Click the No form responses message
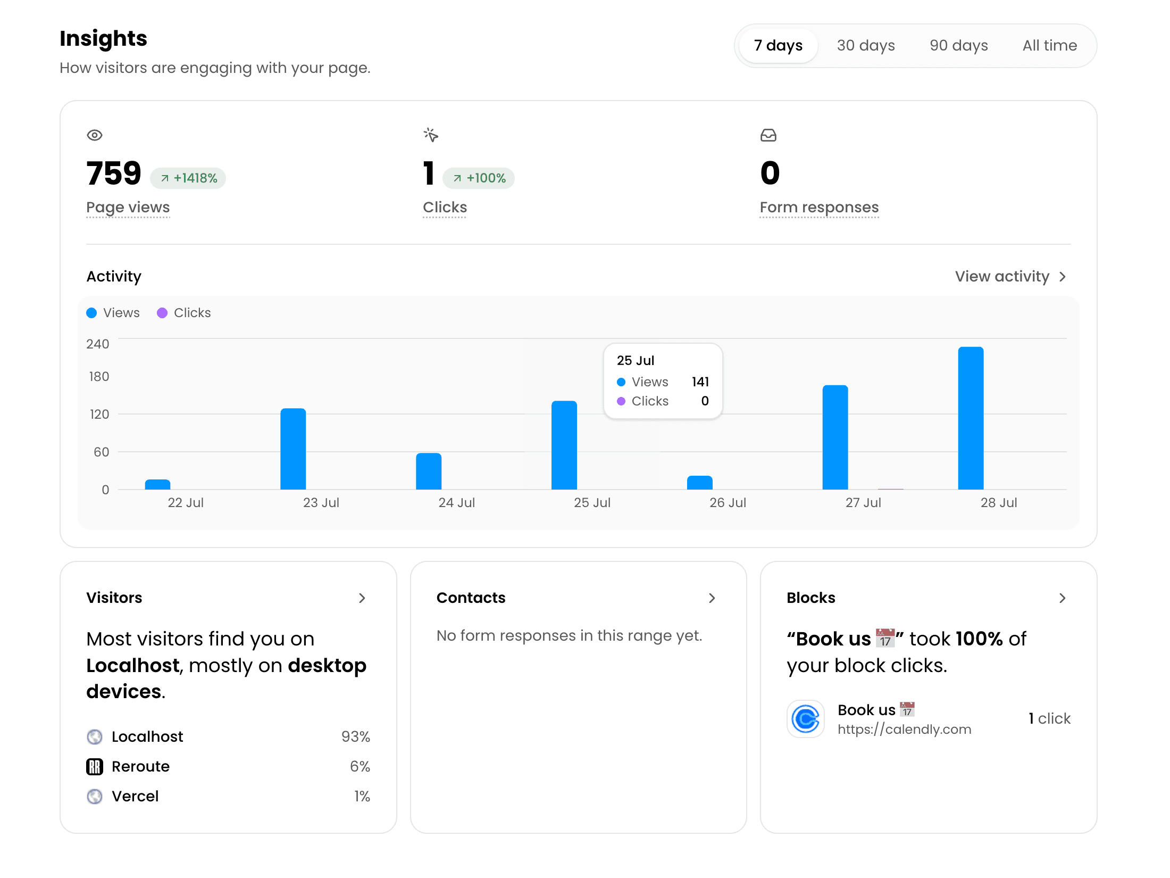 [x=569, y=636]
